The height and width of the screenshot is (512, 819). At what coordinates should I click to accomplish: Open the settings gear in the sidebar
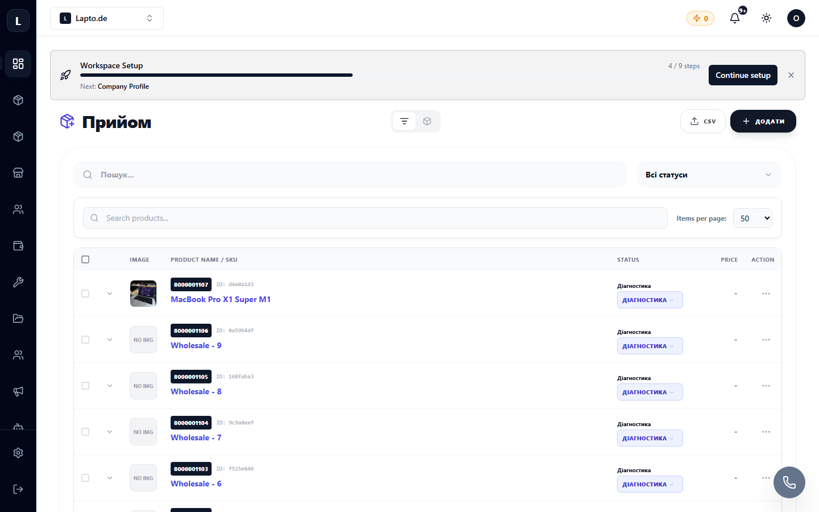click(x=18, y=453)
